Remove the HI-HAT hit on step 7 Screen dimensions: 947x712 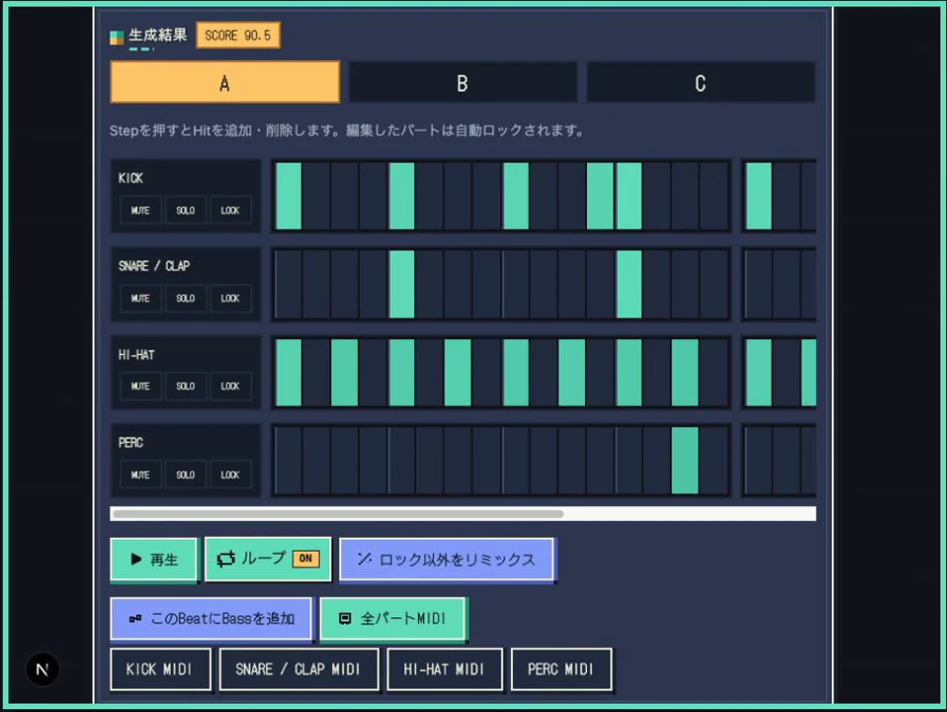tap(458, 373)
